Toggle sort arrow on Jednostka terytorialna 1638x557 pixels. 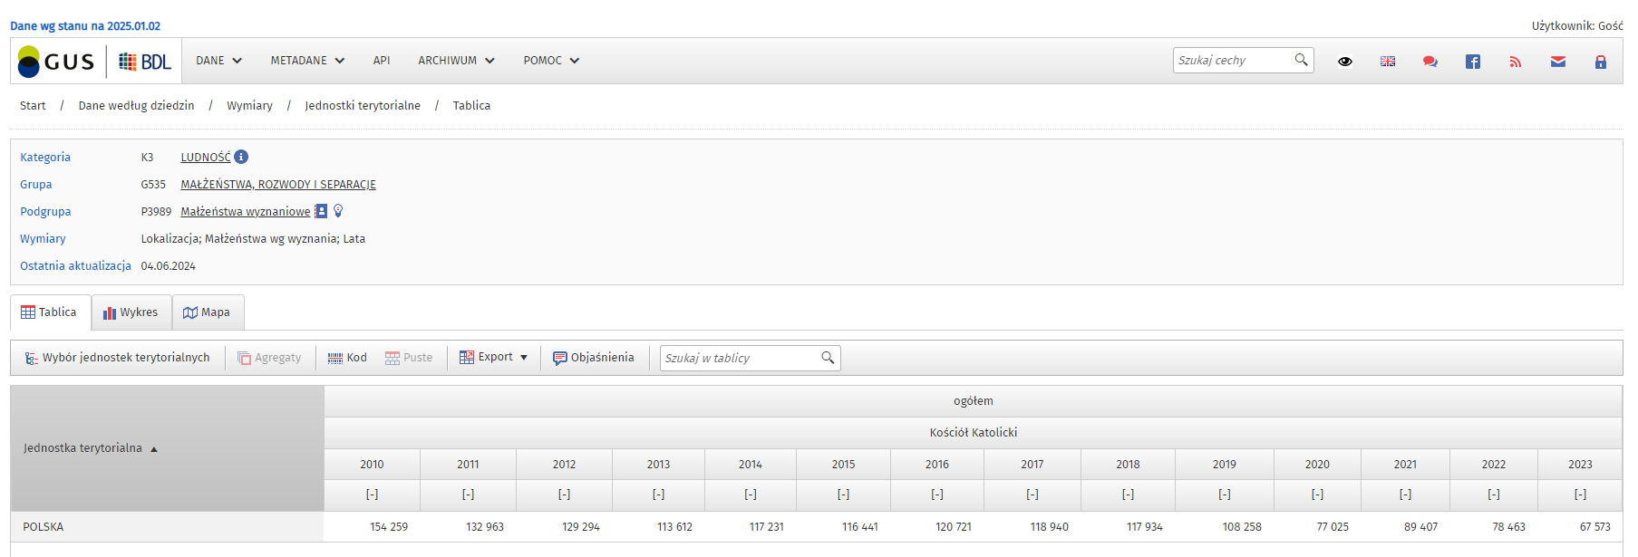(x=154, y=449)
